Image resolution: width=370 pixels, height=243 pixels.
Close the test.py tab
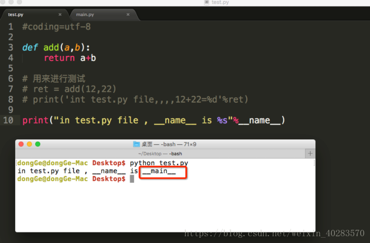point(60,15)
